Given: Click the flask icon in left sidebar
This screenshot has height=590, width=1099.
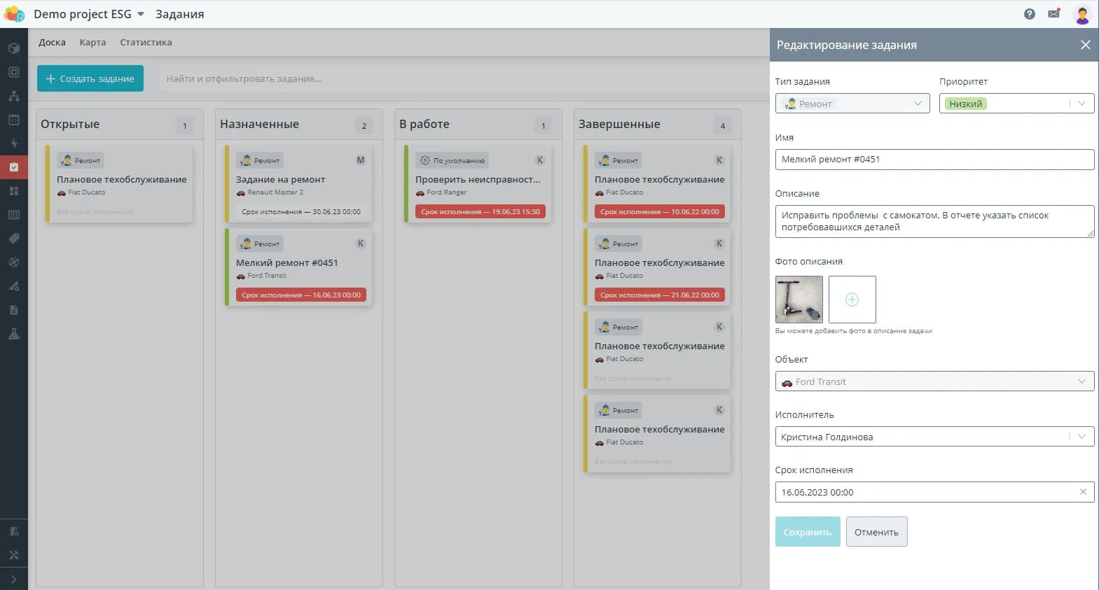Looking at the screenshot, I should pyautogui.click(x=13, y=334).
